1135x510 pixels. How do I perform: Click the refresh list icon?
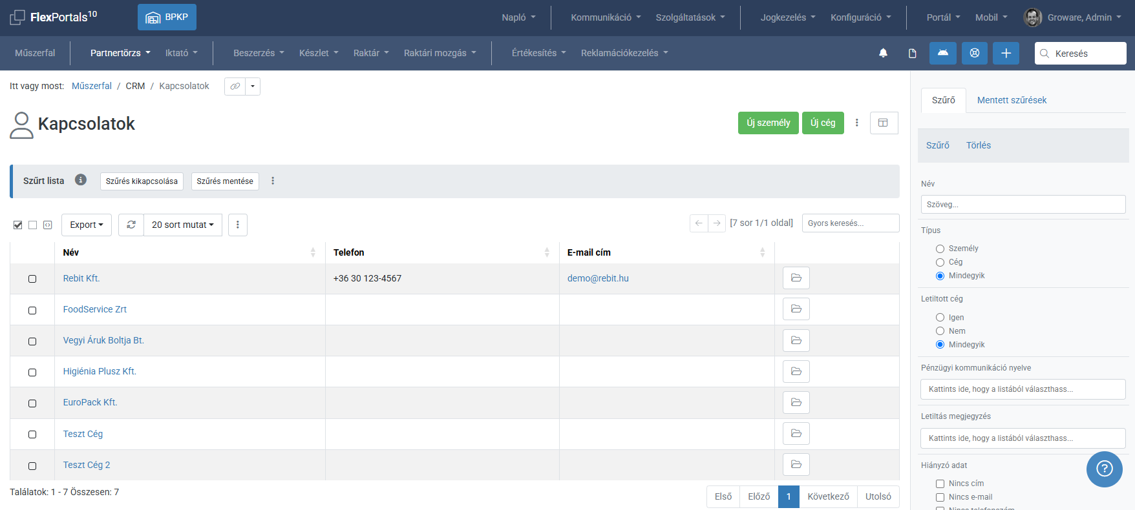click(131, 225)
